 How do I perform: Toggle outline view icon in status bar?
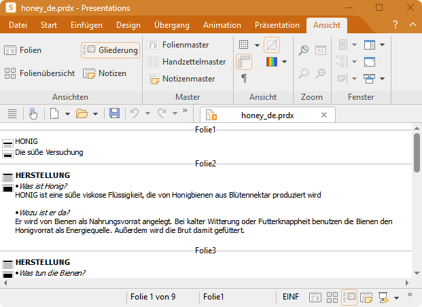349,297
